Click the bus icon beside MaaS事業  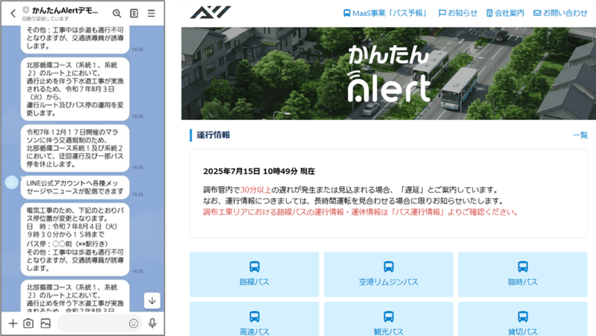pos(347,13)
